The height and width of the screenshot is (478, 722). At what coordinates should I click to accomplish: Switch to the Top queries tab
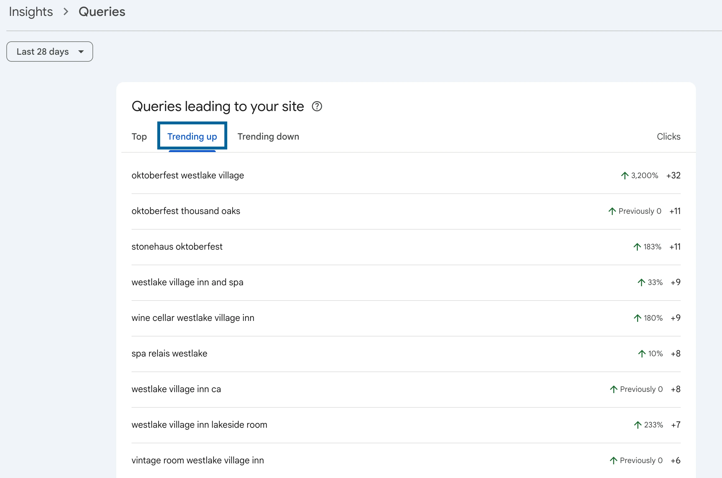(139, 136)
